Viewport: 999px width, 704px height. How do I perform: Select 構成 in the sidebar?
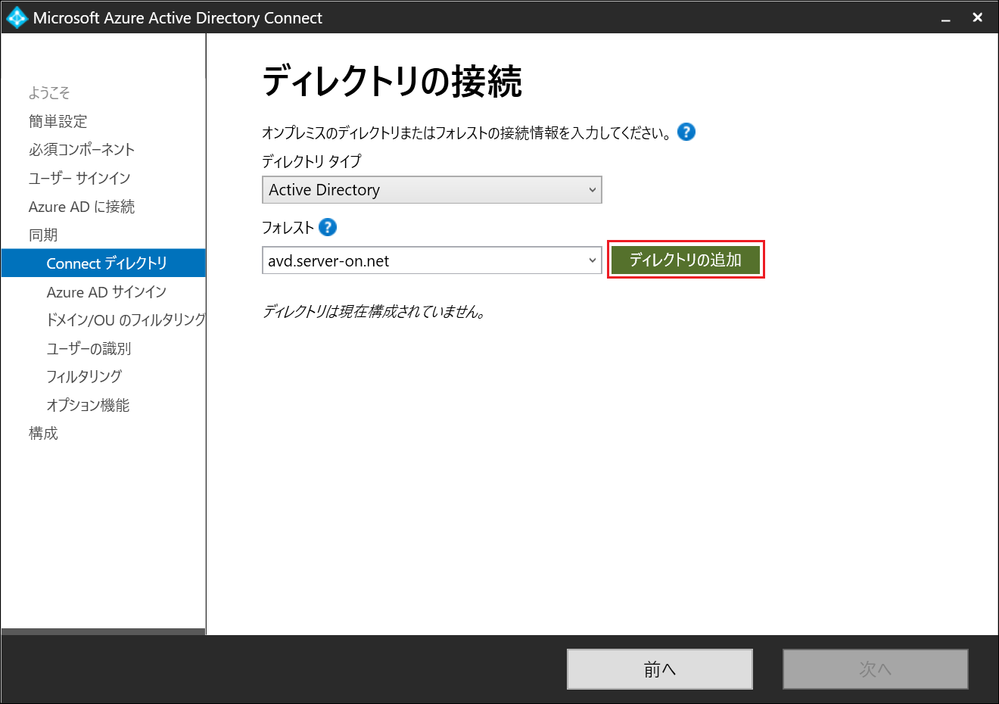click(x=43, y=433)
